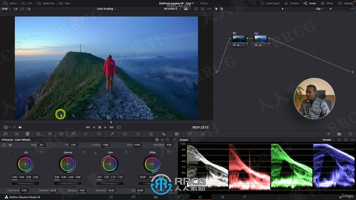Image resolution: width=356 pixels, height=200 pixels.
Task: Switch to the Deliver page rocket icon
Action: 244,197
